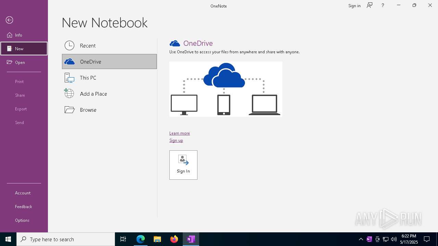The image size is (438, 246).
Task: Open OneNote Options
Action: pos(24,220)
